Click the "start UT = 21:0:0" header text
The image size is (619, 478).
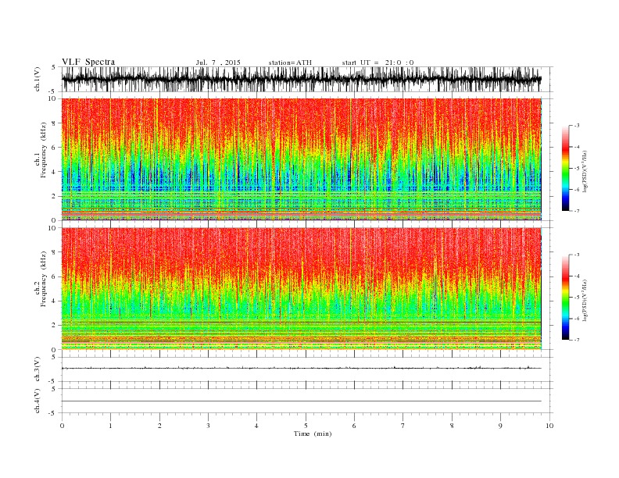(377, 62)
